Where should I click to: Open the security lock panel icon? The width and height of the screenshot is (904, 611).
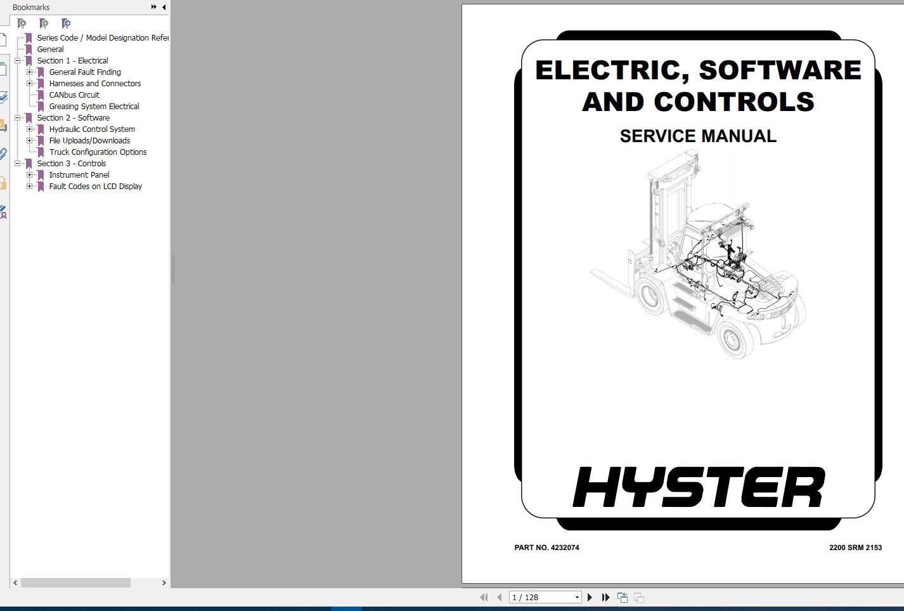click(3, 183)
